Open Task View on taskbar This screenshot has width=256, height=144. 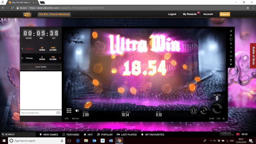(x=69, y=141)
